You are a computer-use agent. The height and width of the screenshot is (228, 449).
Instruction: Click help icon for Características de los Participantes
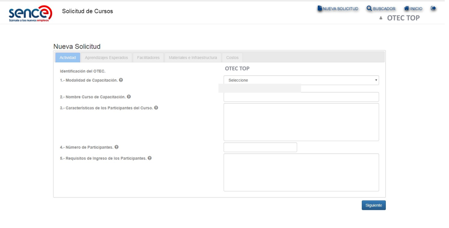[156, 108]
